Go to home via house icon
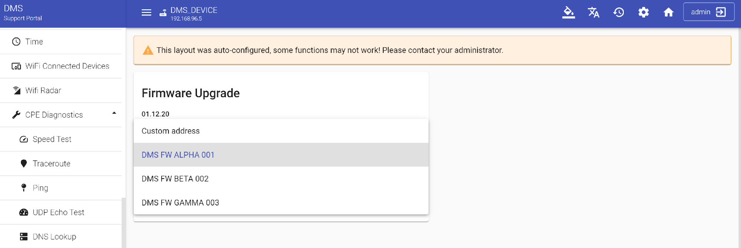 click(668, 12)
